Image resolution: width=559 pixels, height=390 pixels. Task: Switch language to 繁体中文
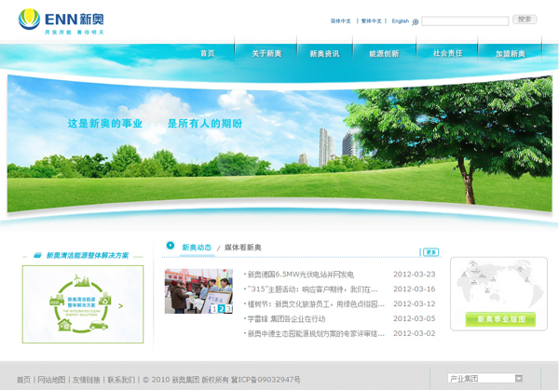coord(371,20)
